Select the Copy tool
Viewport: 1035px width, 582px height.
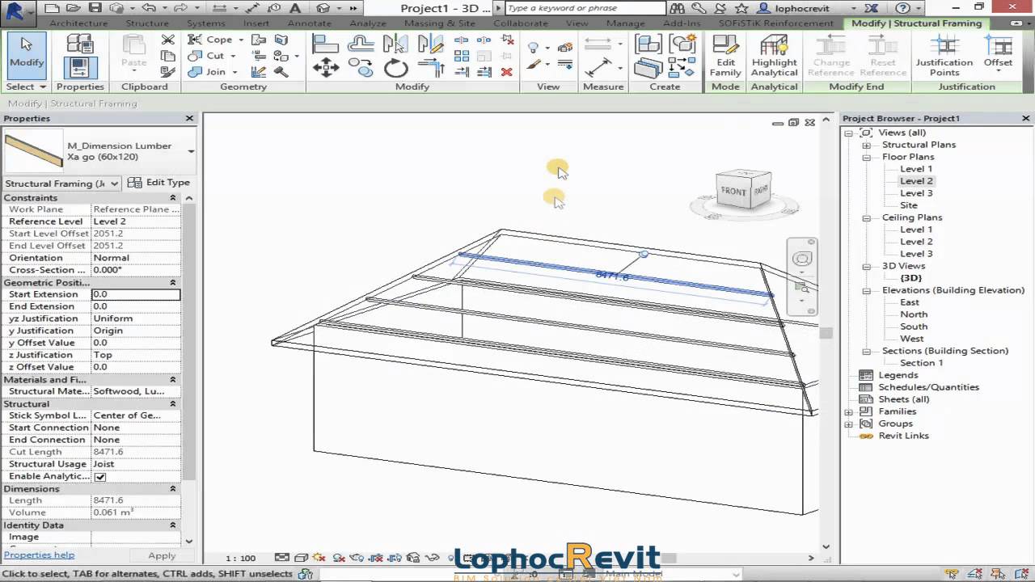361,69
